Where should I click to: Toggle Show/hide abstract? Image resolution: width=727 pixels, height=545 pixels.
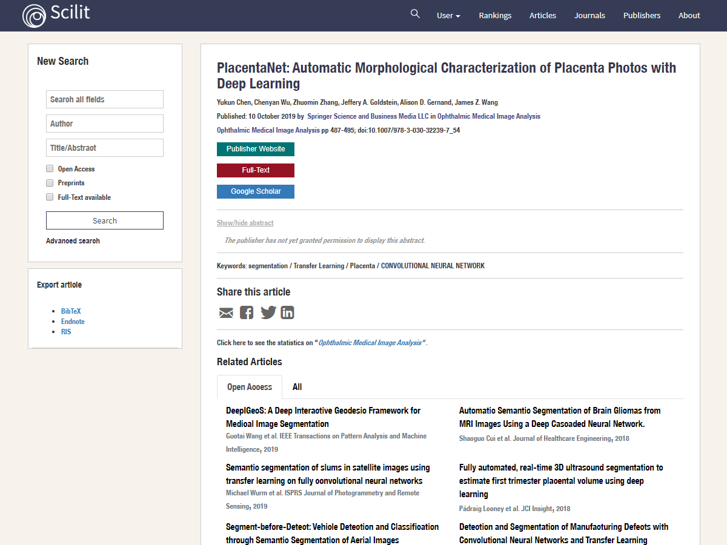coord(245,223)
